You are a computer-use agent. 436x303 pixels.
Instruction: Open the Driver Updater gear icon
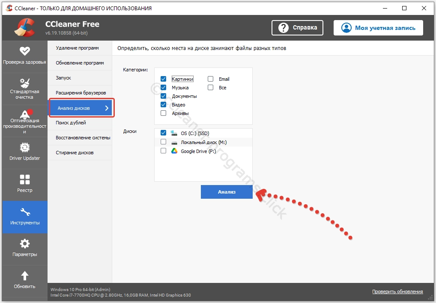tap(24, 147)
